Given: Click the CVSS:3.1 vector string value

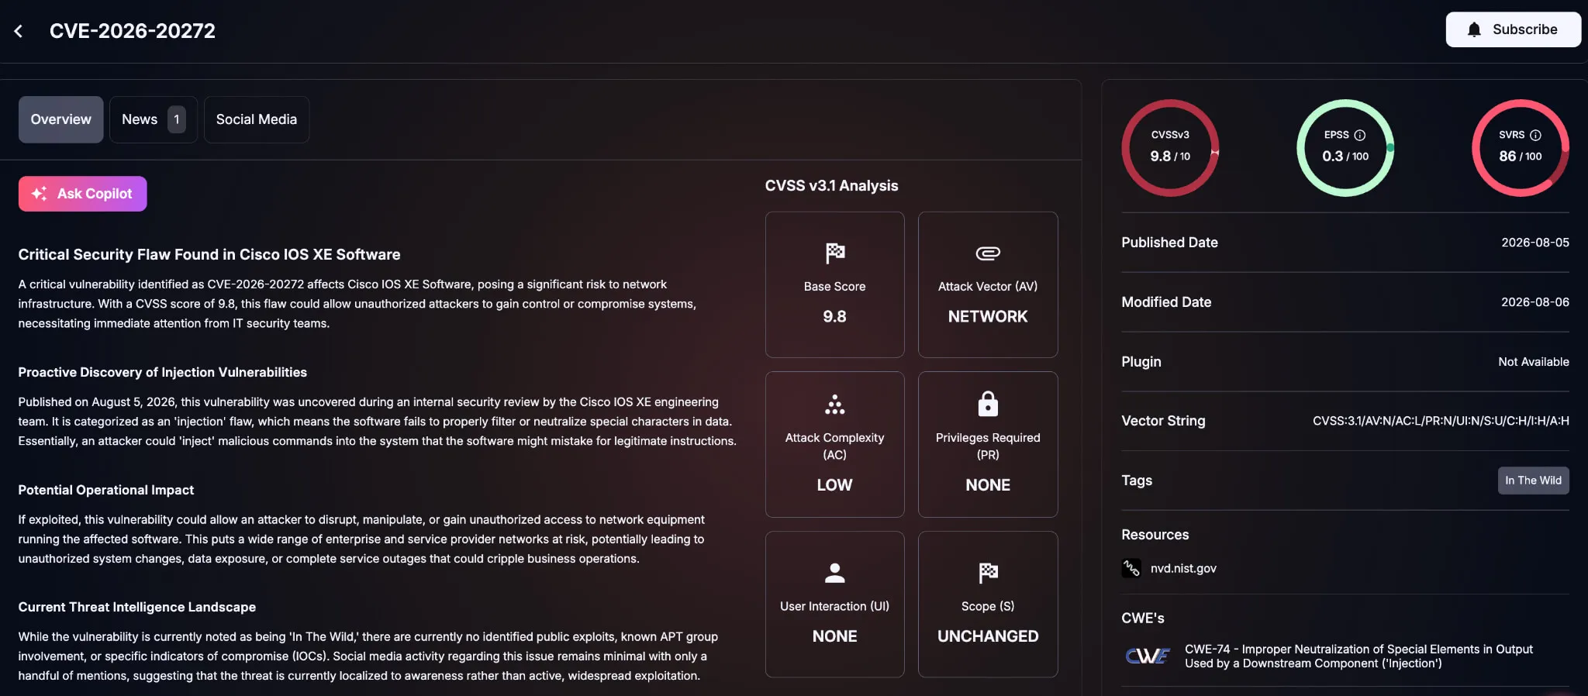Looking at the screenshot, I should pyautogui.click(x=1441, y=421).
